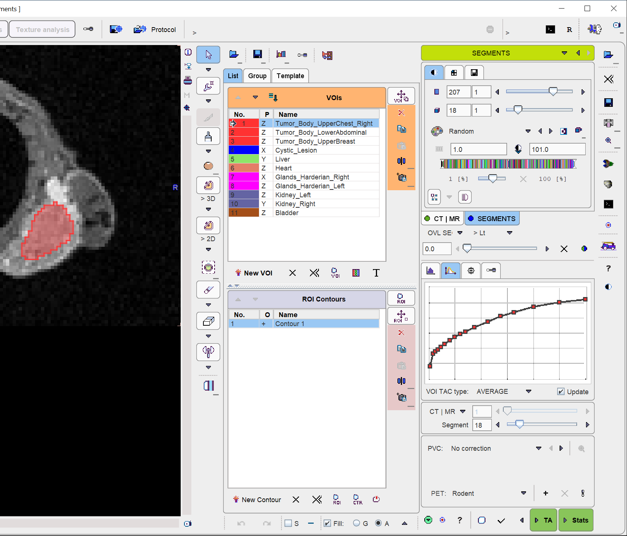Select Contour 1 in ROI Contours
Screen dimensions: 627x536
click(x=304, y=324)
